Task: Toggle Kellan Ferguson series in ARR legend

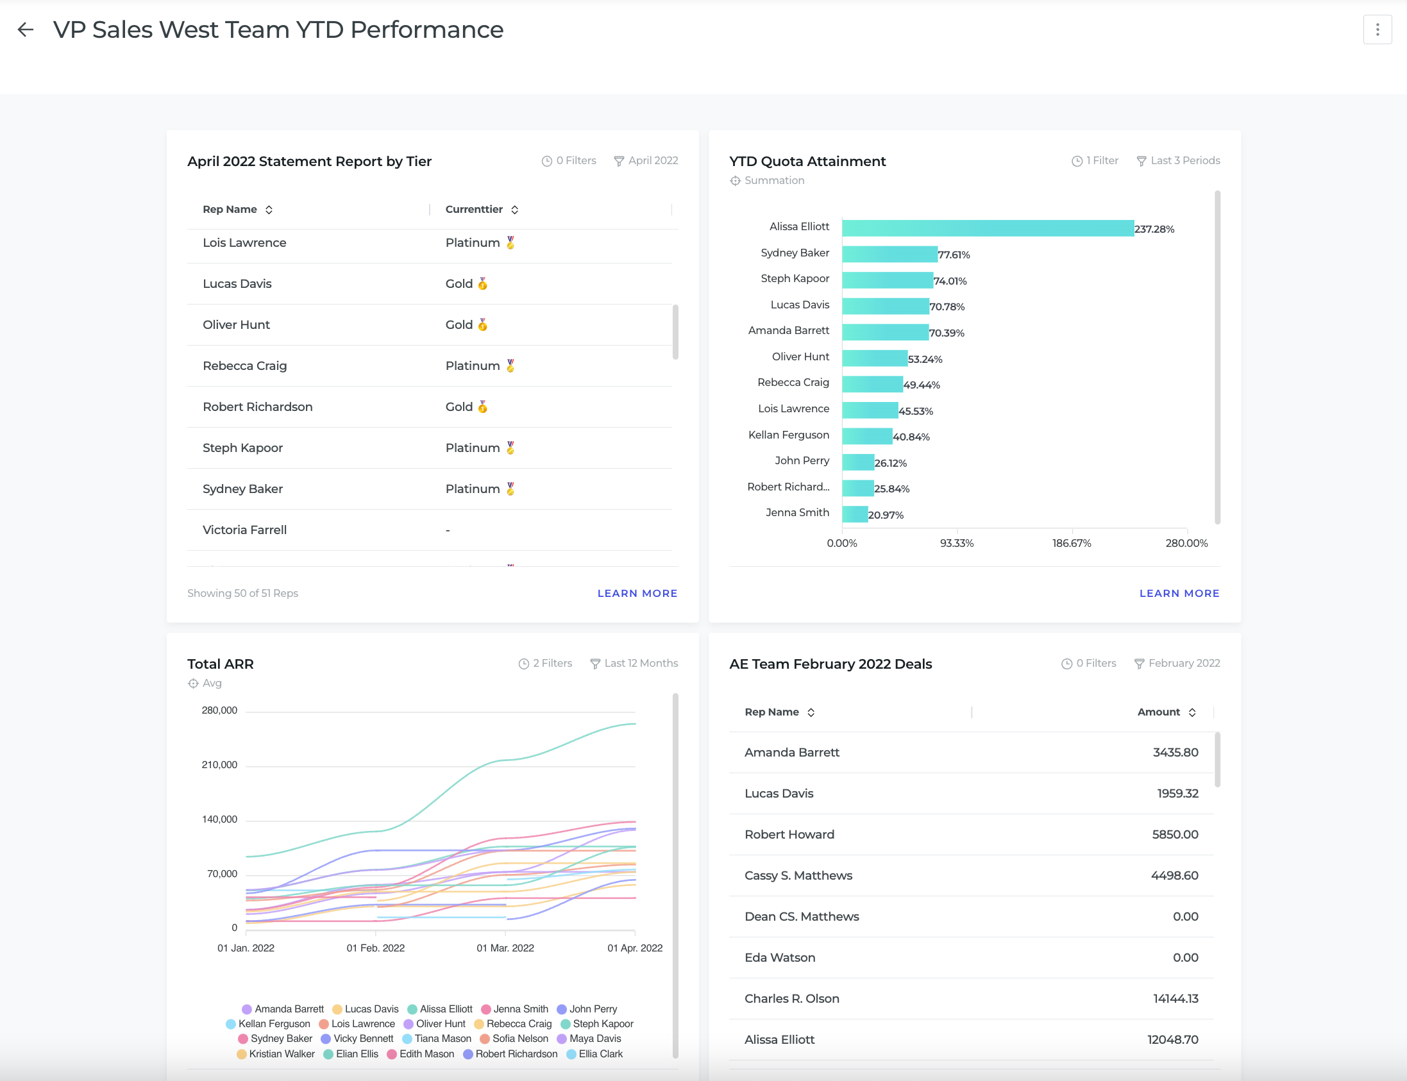Action: [268, 1023]
